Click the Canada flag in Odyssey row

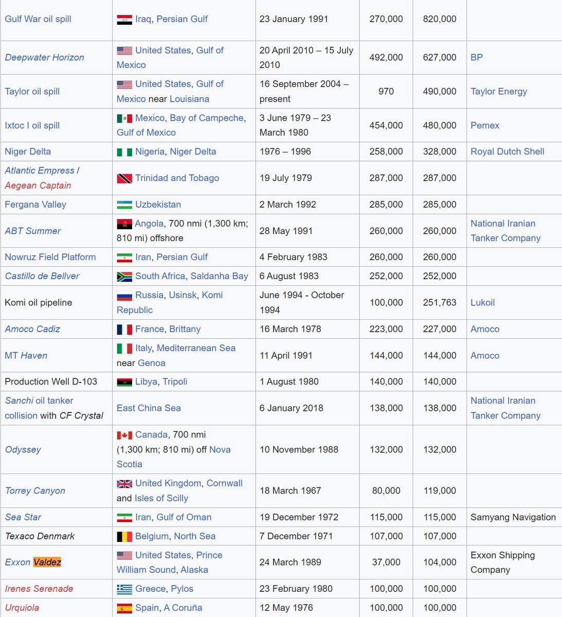[123, 434]
